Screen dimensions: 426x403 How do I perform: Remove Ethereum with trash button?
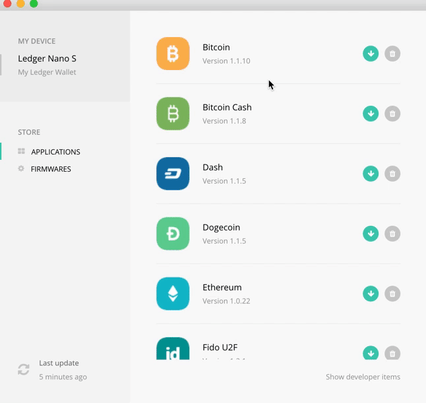[392, 293]
